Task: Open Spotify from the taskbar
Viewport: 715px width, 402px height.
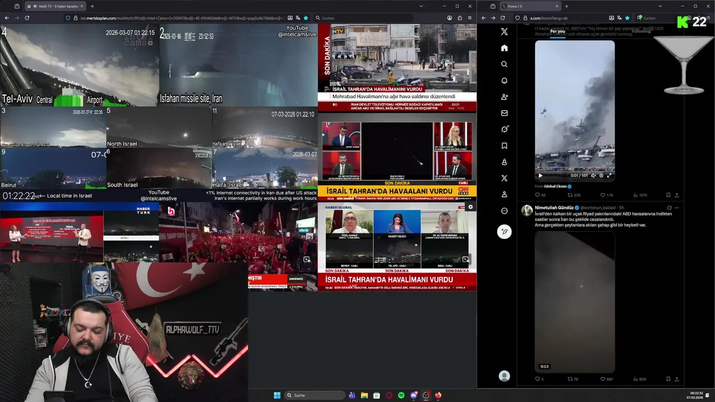Action: point(401,395)
